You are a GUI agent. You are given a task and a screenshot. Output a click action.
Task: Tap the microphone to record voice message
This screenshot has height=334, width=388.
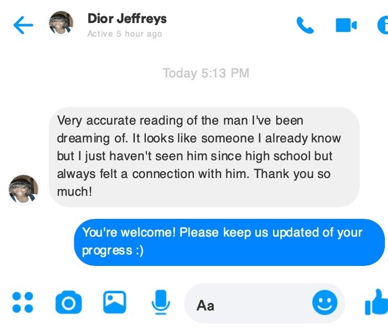(x=161, y=302)
